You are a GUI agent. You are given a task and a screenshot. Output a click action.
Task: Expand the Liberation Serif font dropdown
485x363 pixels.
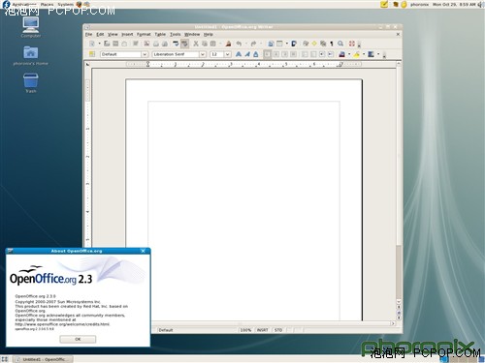point(203,54)
